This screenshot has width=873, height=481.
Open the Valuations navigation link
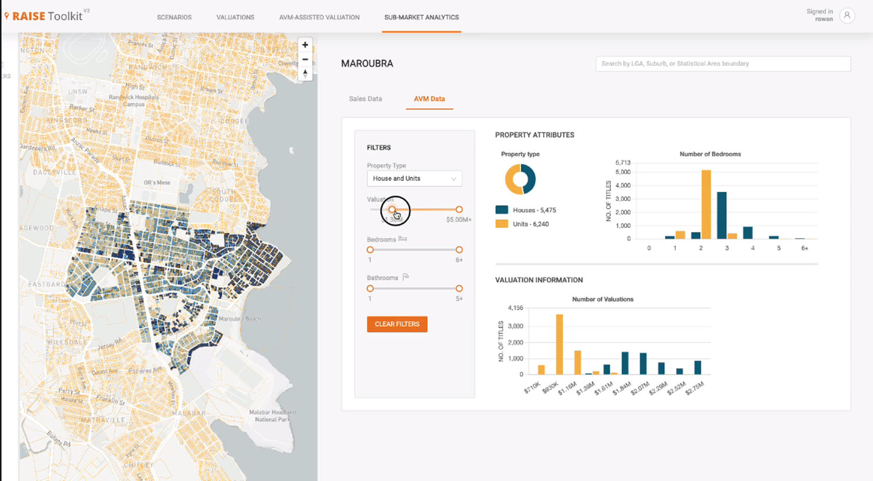tap(235, 17)
